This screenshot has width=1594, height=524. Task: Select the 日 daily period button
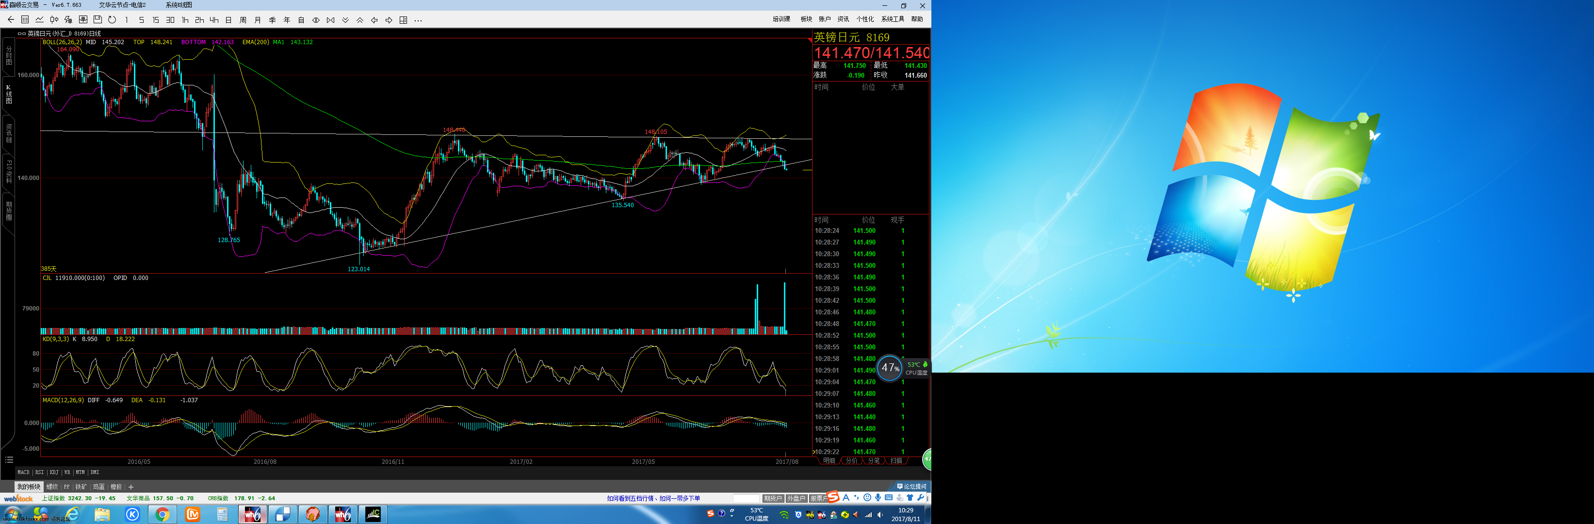[228, 20]
